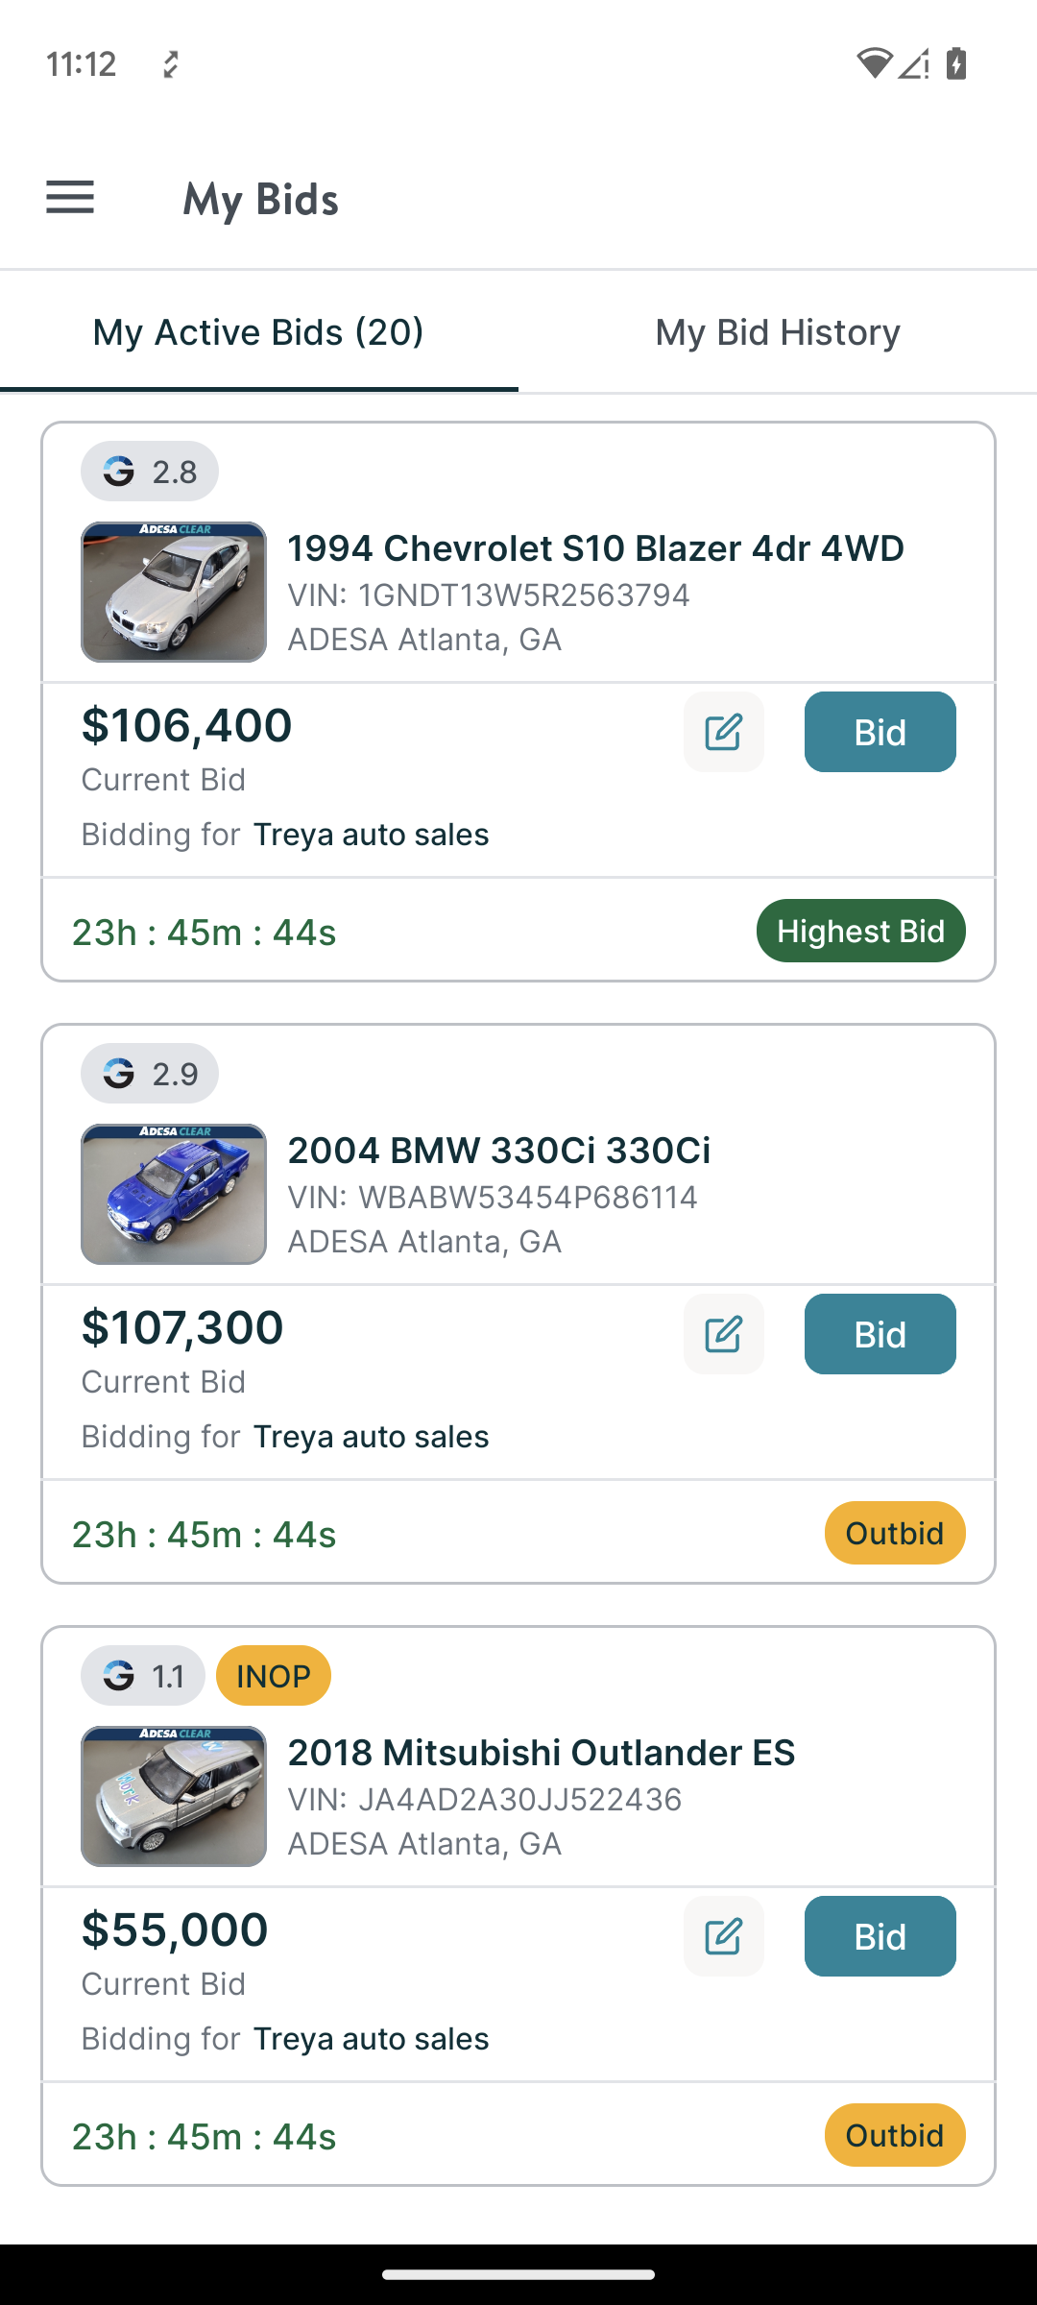Switch to My Bid History tab
Viewport: 1037px width, 2305px height.
click(x=778, y=332)
